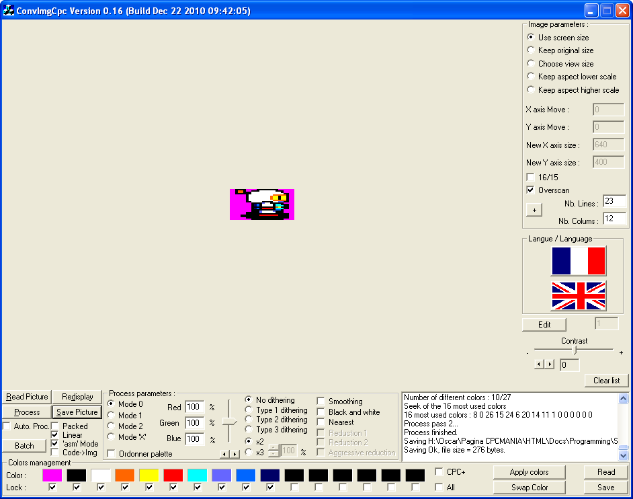633x499 pixels.
Task: Click the Nb. Colums input field
Action: [614, 219]
